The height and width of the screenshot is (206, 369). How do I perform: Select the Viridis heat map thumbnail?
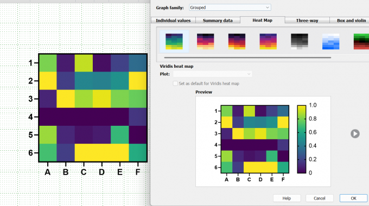click(x=174, y=41)
